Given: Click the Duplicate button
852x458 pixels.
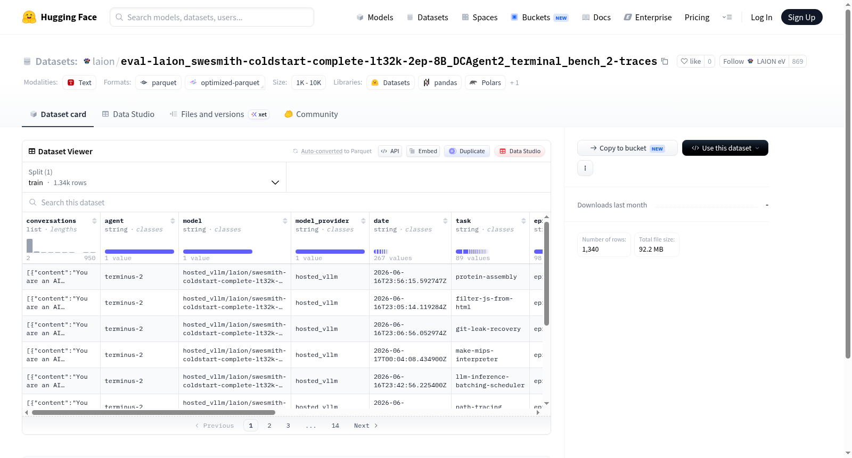Looking at the screenshot, I should (x=467, y=151).
